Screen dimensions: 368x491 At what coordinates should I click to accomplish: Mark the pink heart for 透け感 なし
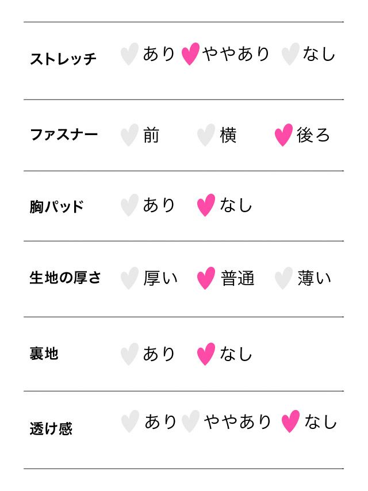[290, 422]
